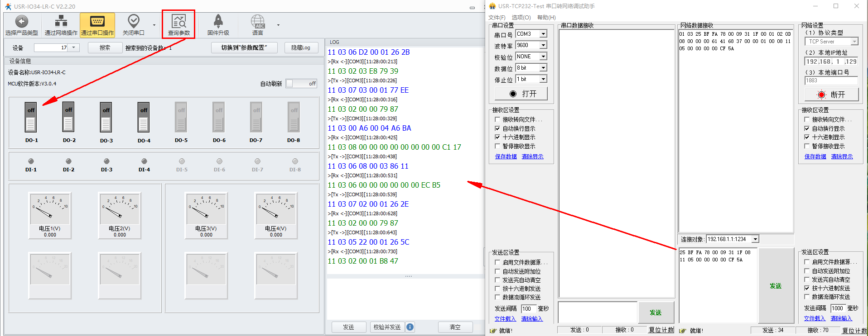This screenshot has width=868, height=336.
Task: Expand the 连接对象 connection target dropdown
Action: [x=755, y=239]
